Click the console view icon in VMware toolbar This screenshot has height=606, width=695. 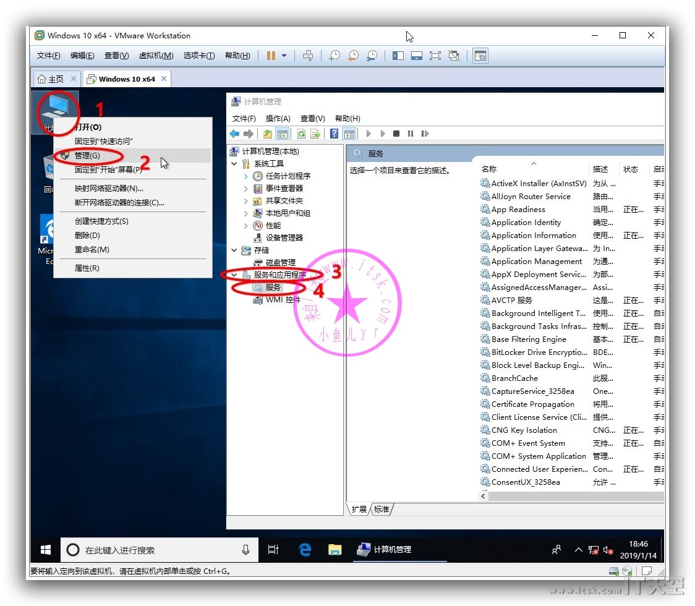click(x=480, y=56)
